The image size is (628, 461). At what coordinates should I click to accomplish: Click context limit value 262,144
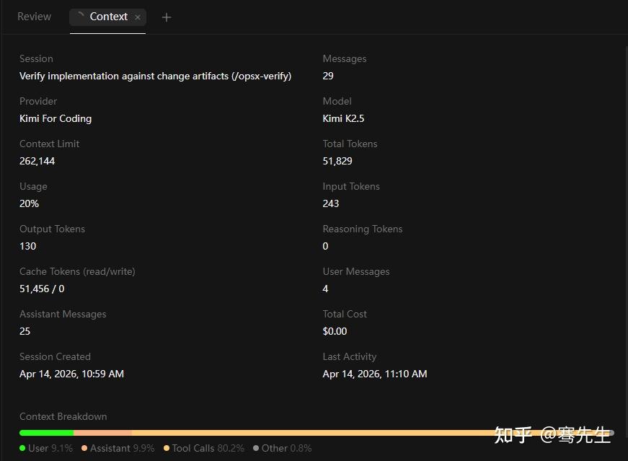(37, 161)
